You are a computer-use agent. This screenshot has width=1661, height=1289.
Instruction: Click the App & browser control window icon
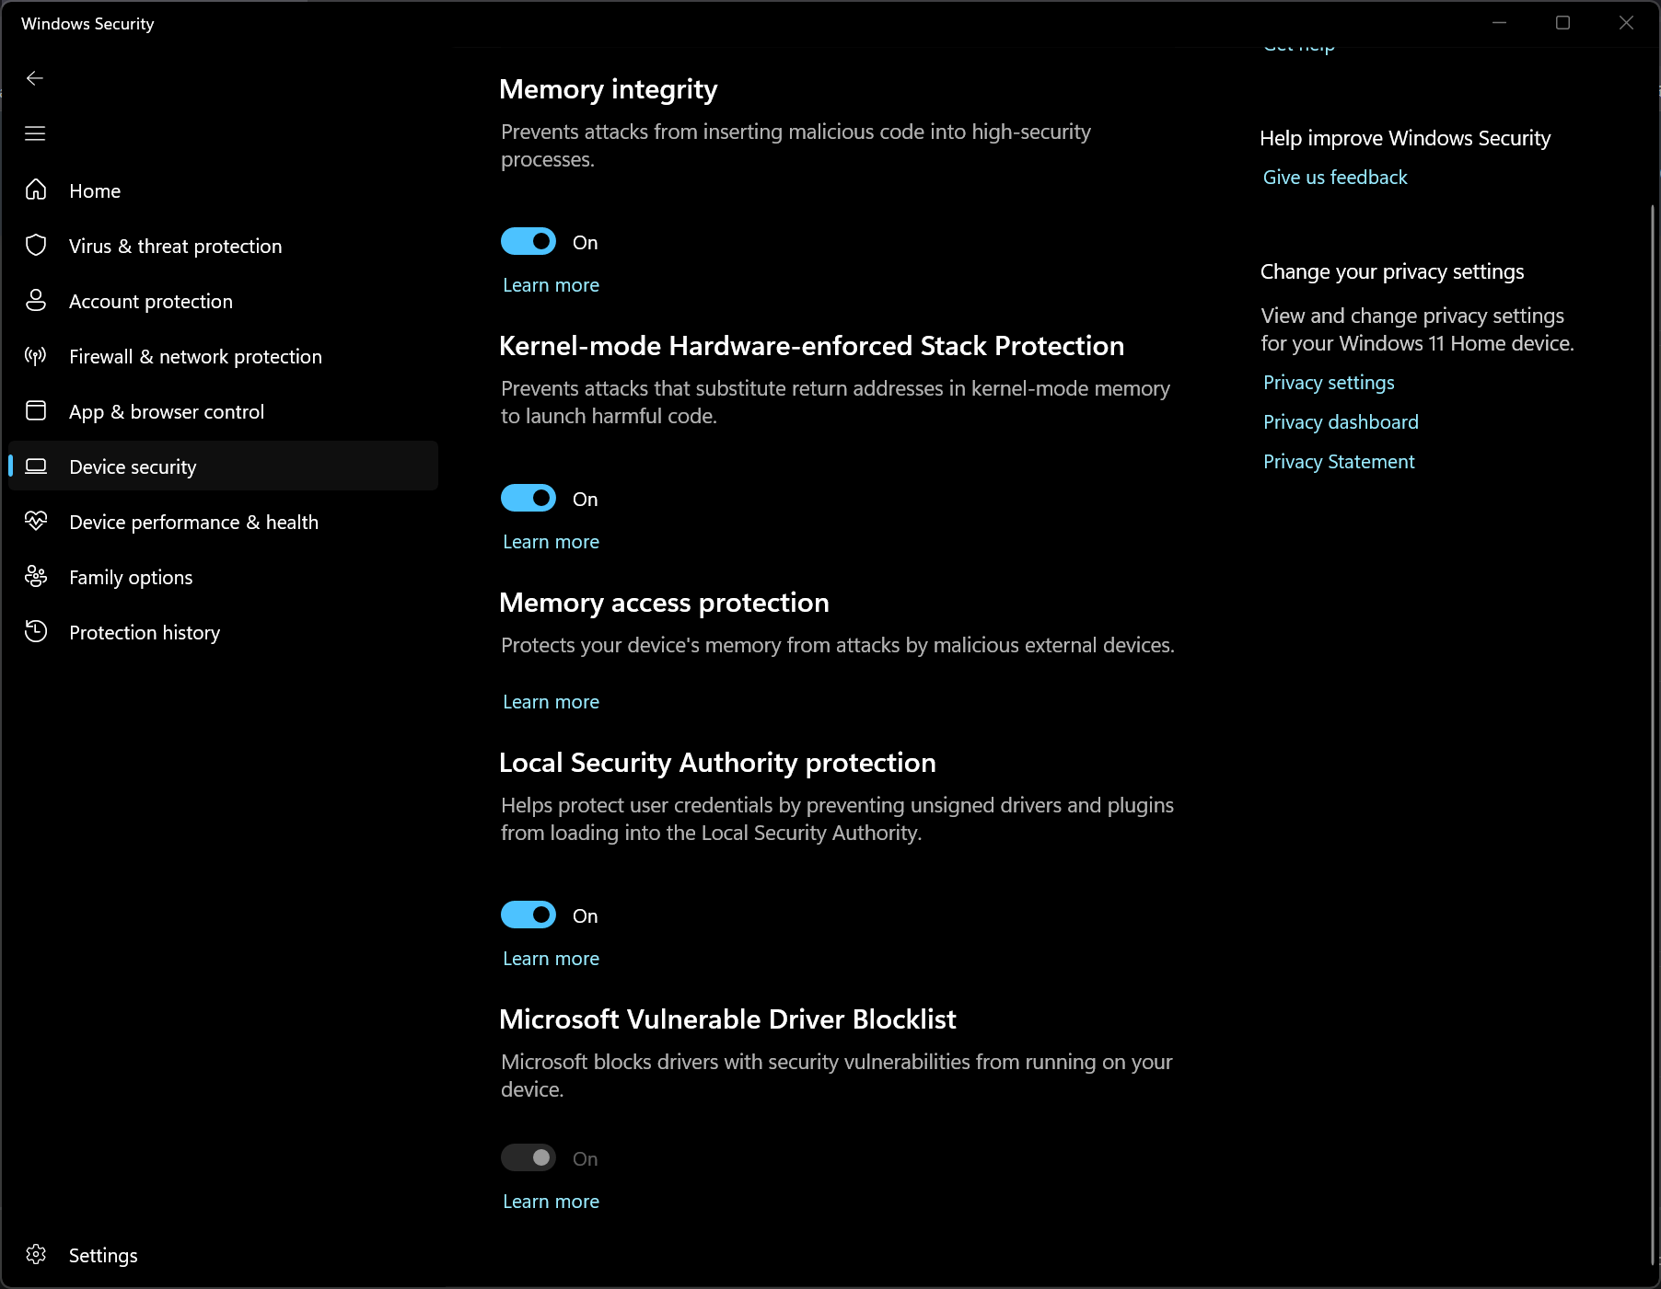36,410
